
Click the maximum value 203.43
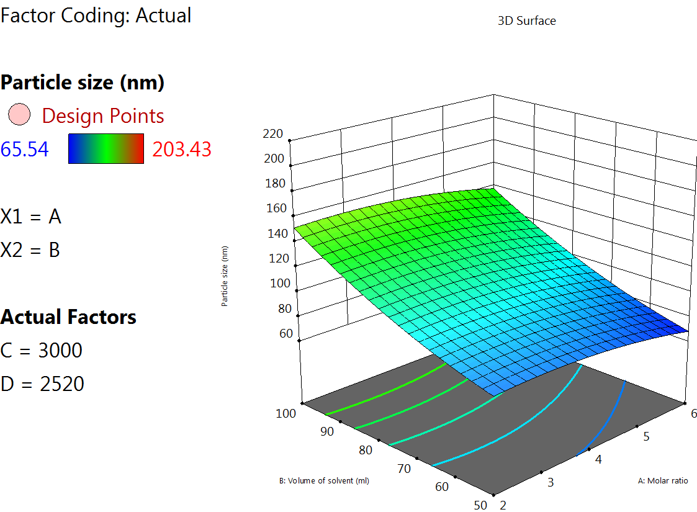182,150
